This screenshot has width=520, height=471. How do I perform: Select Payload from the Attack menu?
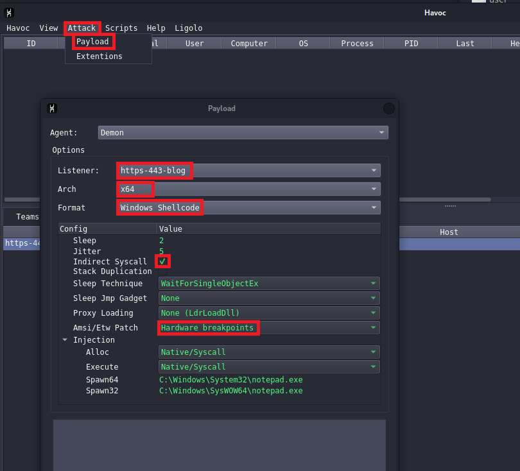(x=92, y=42)
